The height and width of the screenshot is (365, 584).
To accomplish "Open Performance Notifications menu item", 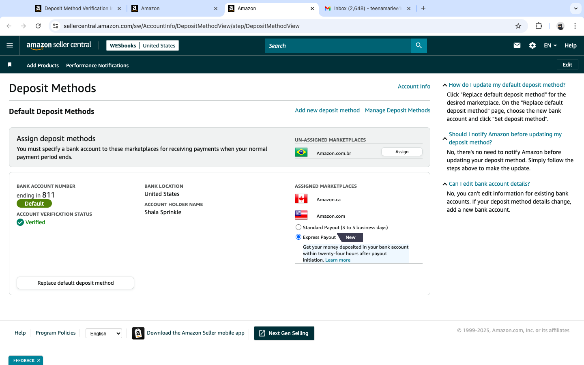I will pos(97,65).
